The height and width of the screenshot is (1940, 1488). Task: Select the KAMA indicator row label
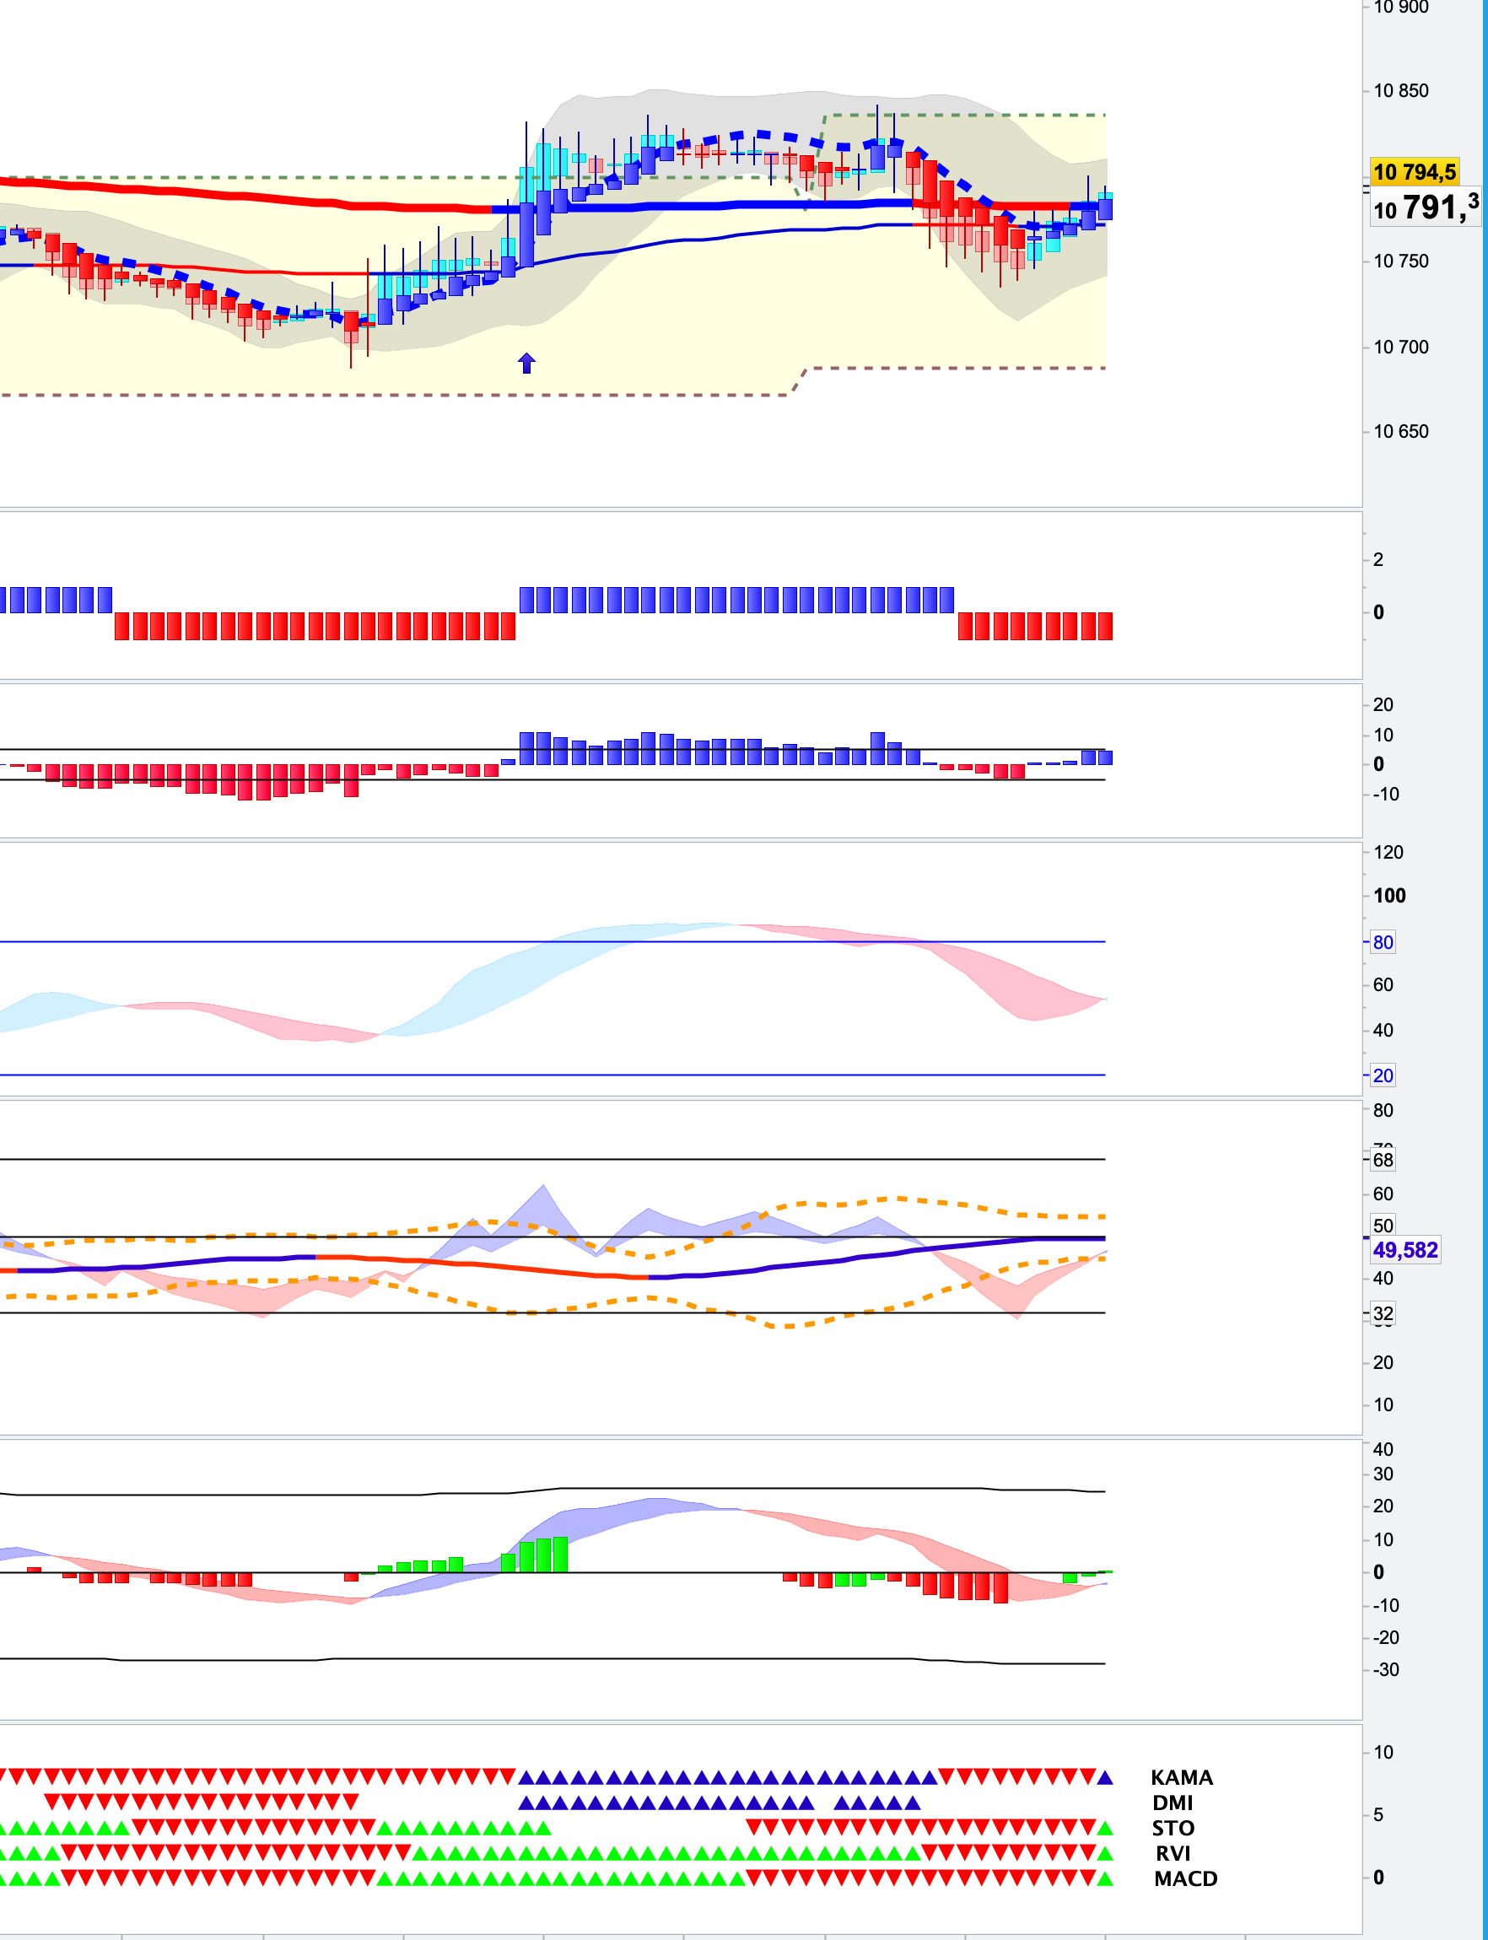coord(1182,1777)
